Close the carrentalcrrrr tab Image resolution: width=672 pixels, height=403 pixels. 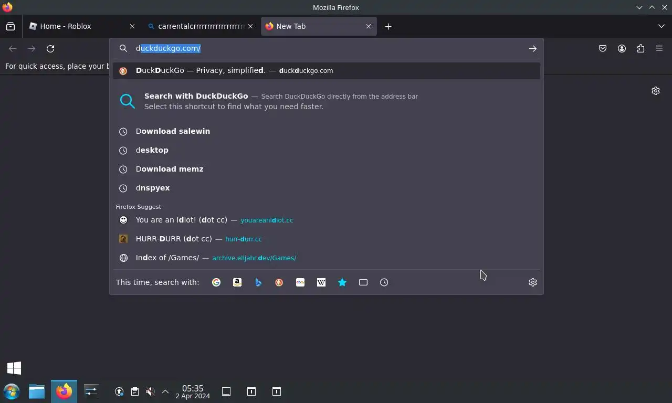(250, 26)
